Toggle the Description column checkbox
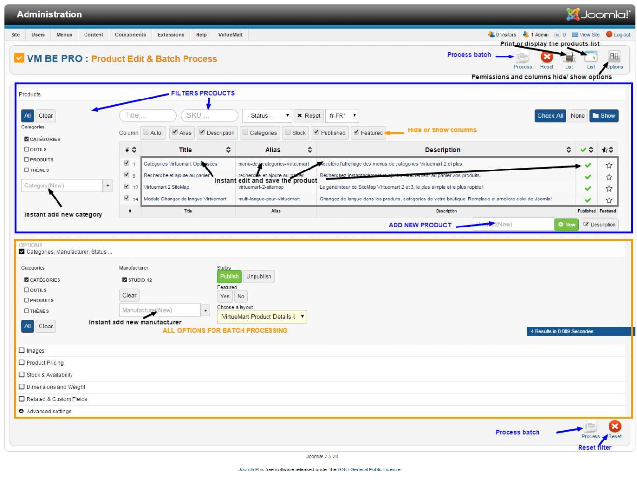 [202, 132]
